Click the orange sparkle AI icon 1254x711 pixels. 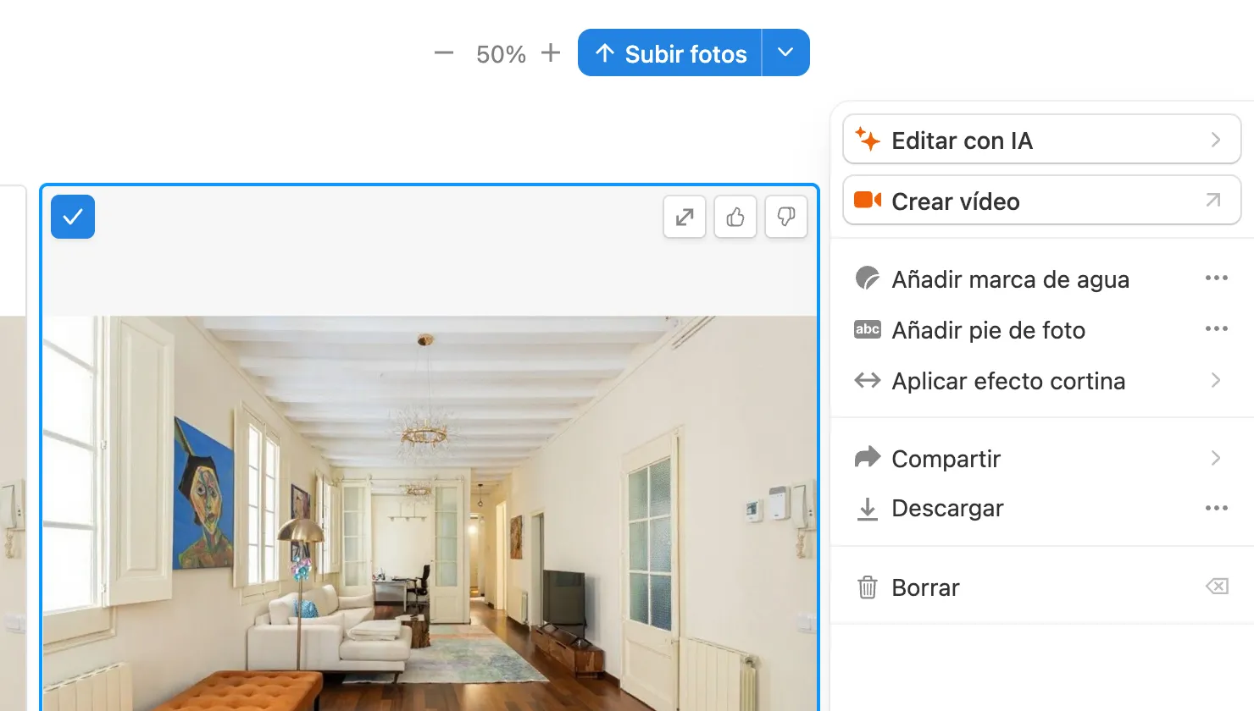tap(868, 139)
